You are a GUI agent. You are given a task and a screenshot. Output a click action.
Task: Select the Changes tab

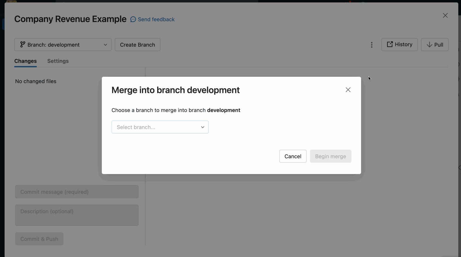tap(25, 61)
